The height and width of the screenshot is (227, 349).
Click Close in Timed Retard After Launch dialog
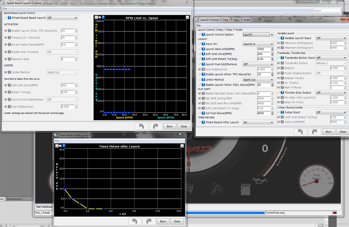pos(177,221)
